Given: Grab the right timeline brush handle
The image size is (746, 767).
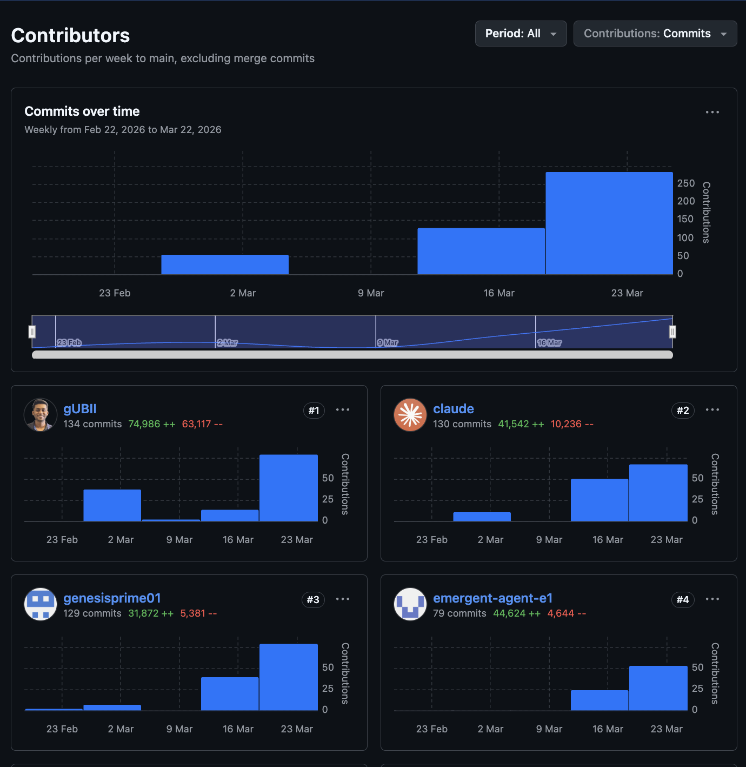Looking at the screenshot, I should tap(672, 332).
